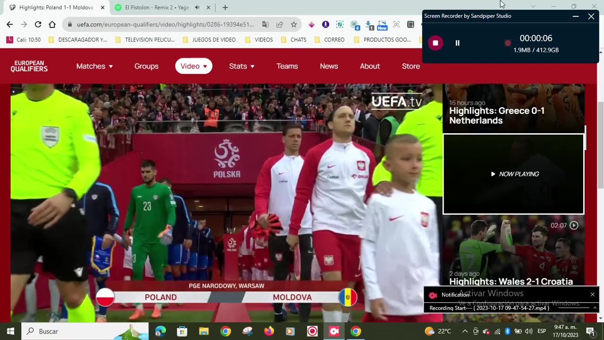The width and height of the screenshot is (604, 340).
Task: Open File Explorer from taskbar
Action: (203, 331)
